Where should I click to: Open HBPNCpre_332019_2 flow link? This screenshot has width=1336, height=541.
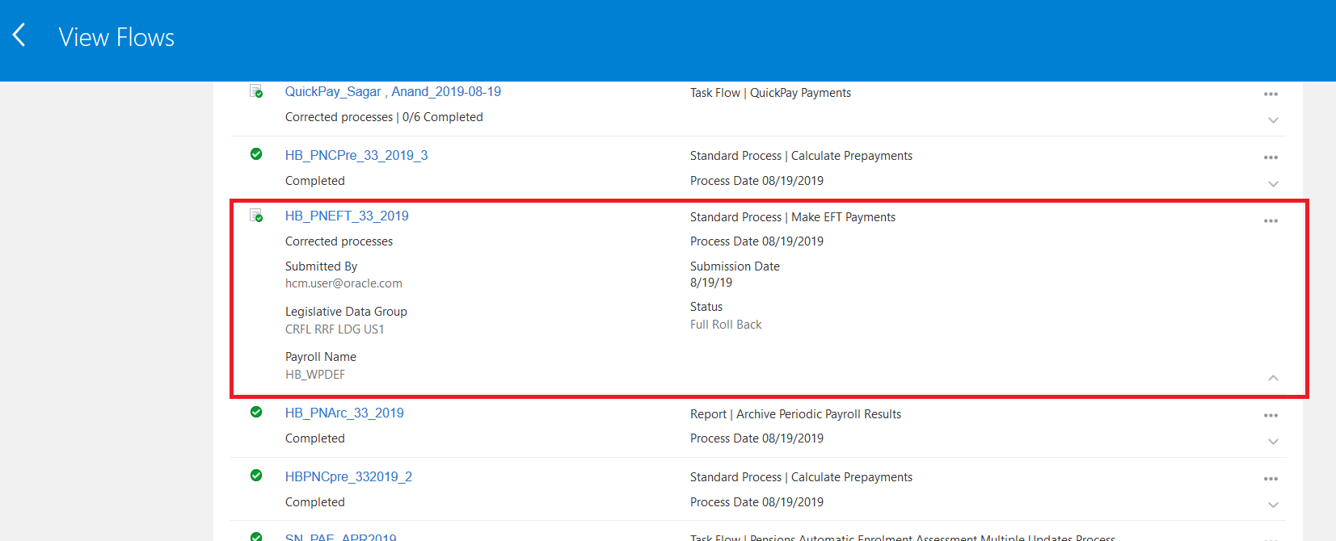[x=348, y=476]
